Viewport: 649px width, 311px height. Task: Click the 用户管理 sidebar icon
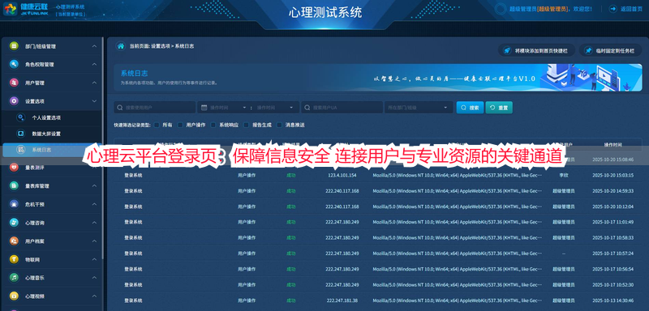[x=14, y=83]
